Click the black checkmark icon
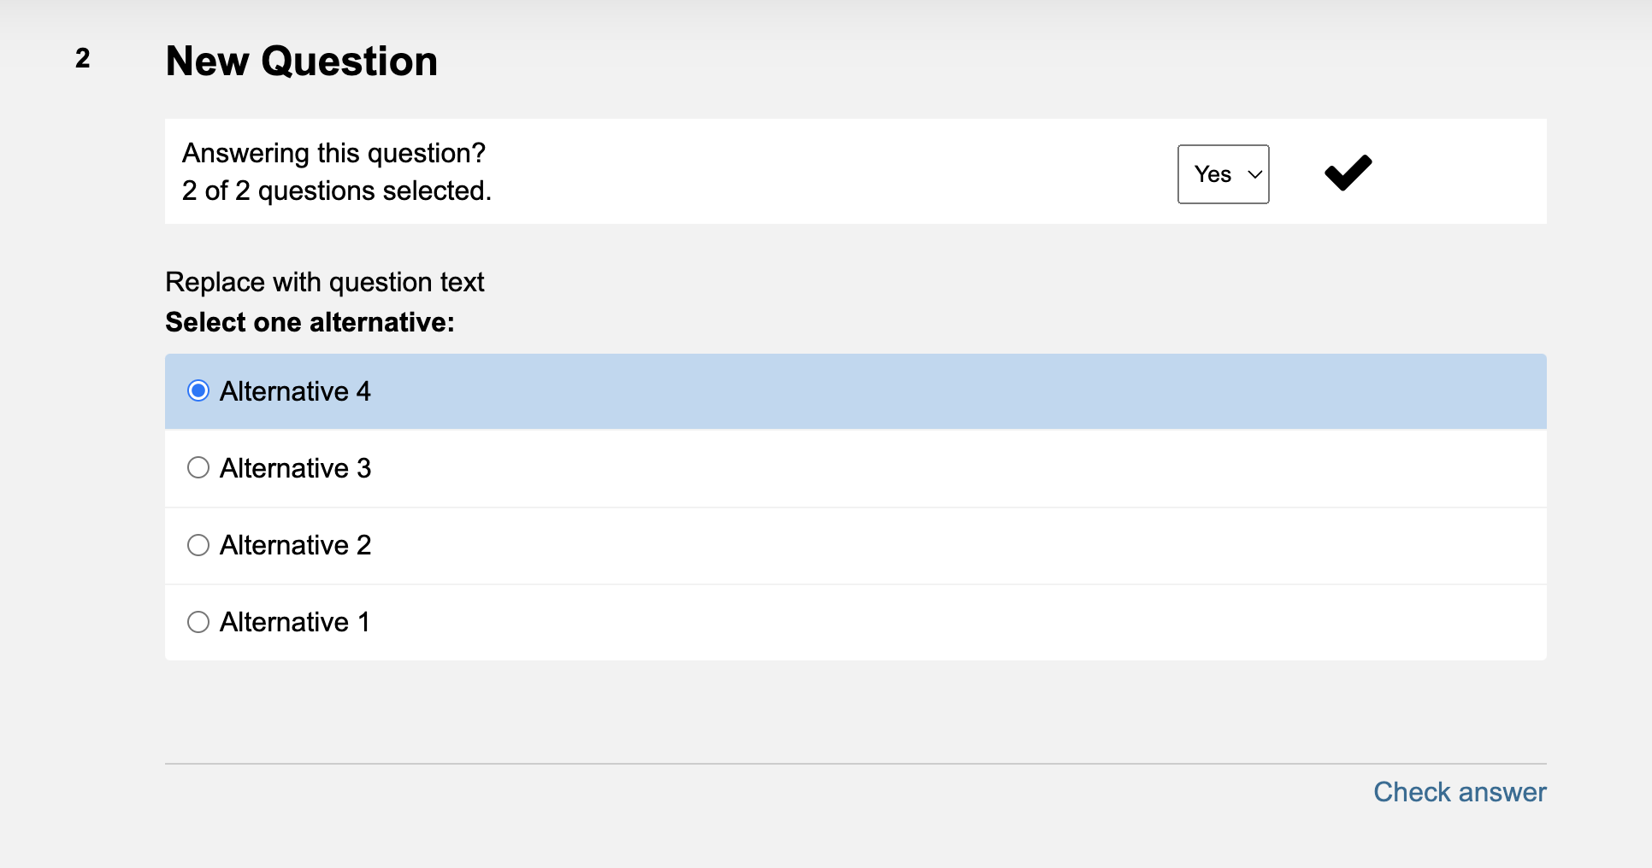This screenshot has width=1652, height=868. (1348, 173)
